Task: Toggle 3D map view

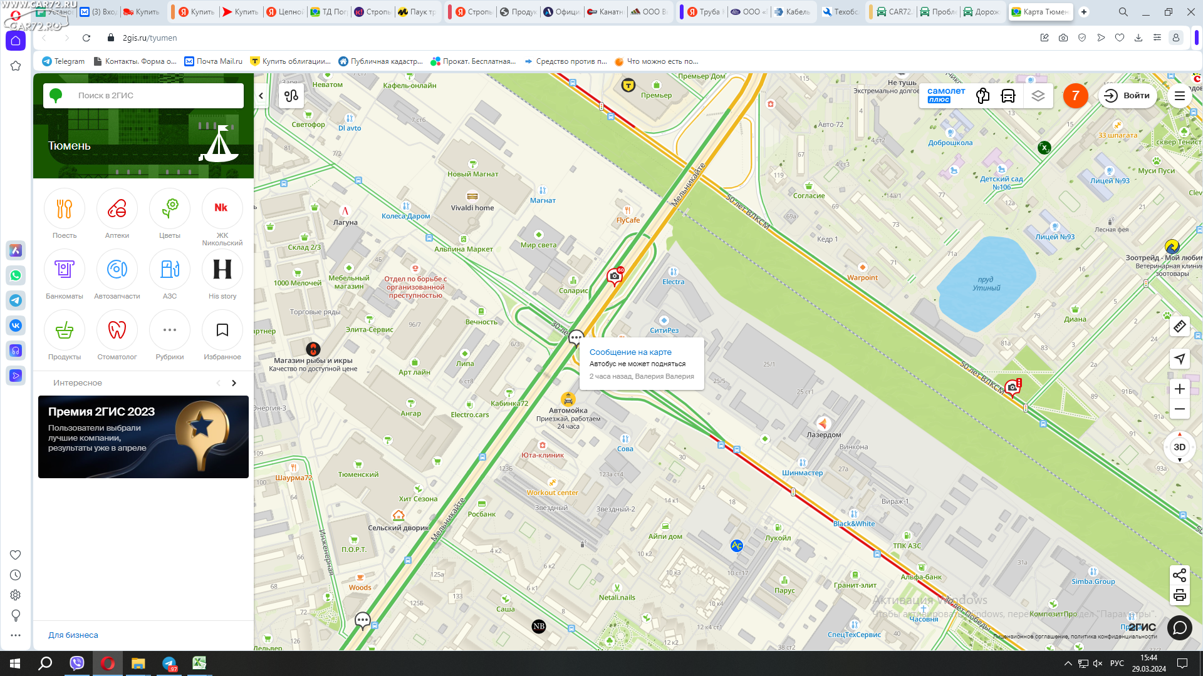Action: 1180,447
